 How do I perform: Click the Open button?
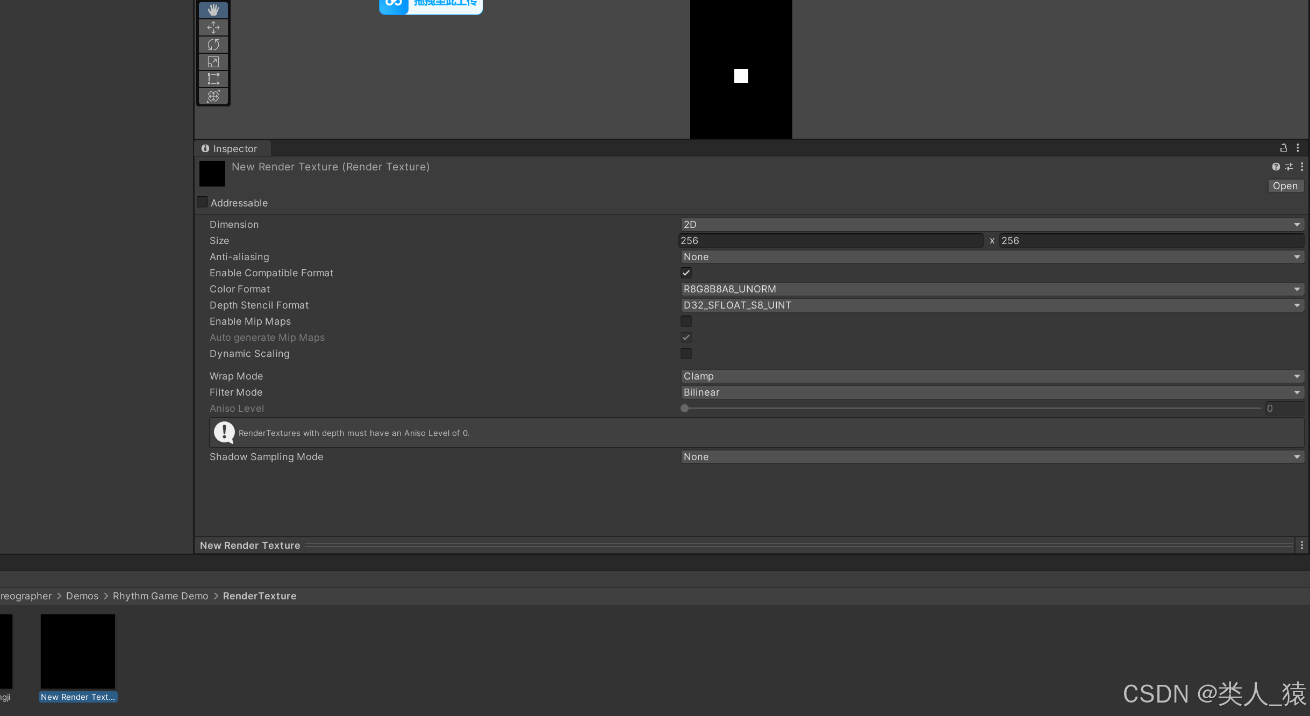click(1285, 186)
